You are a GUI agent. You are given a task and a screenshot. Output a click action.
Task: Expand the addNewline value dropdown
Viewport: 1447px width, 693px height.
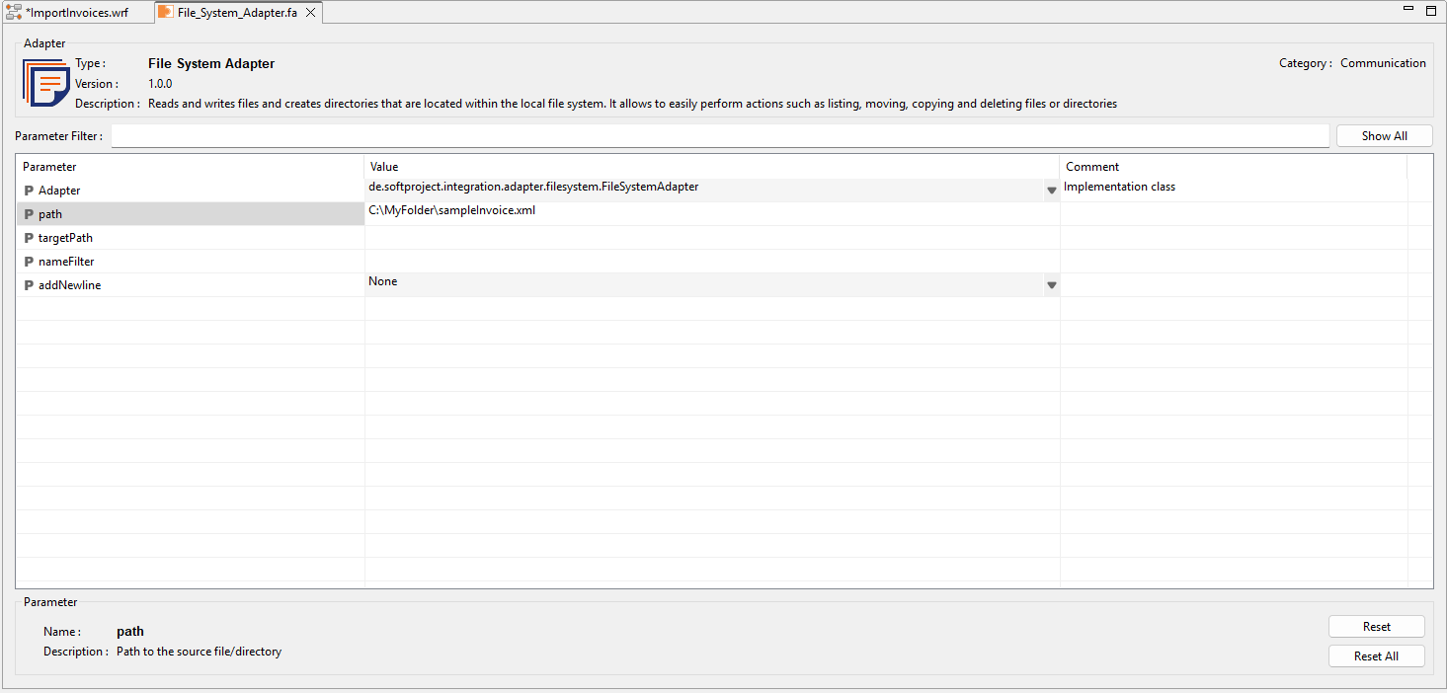pyautogui.click(x=1051, y=285)
